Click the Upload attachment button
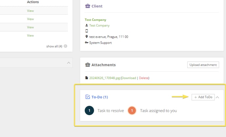 (x=203, y=65)
